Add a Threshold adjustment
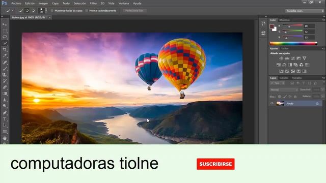This screenshot has height=183, width=326. tap(293, 71)
